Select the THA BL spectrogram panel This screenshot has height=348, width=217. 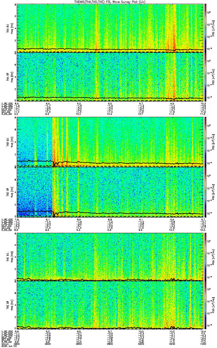(110, 28)
